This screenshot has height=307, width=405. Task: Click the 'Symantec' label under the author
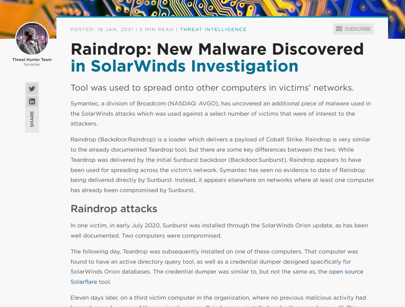(x=32, y=65)
